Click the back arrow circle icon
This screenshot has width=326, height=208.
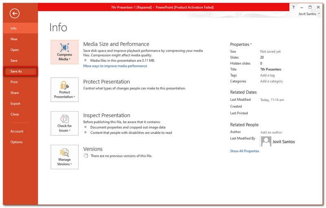coord(14,14)
